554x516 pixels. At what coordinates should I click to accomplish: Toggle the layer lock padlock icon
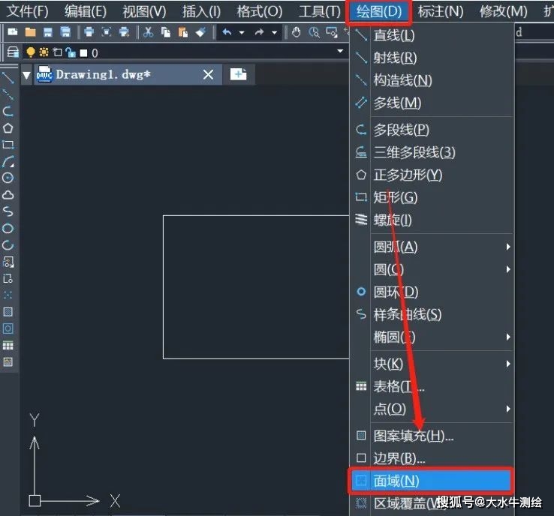click(x=71, y=52)
